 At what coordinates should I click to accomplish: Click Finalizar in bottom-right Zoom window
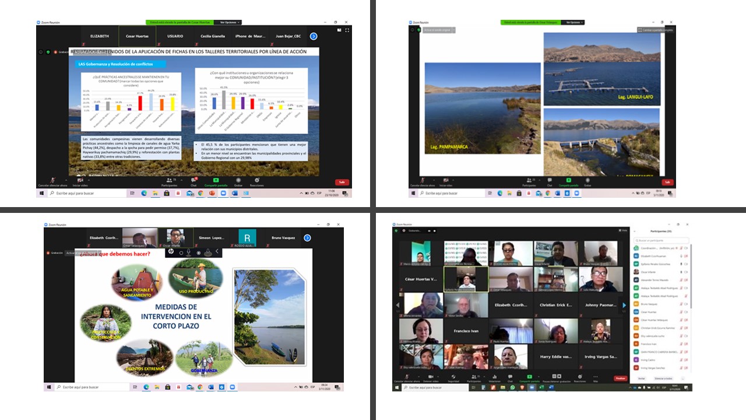pos(620,378)
